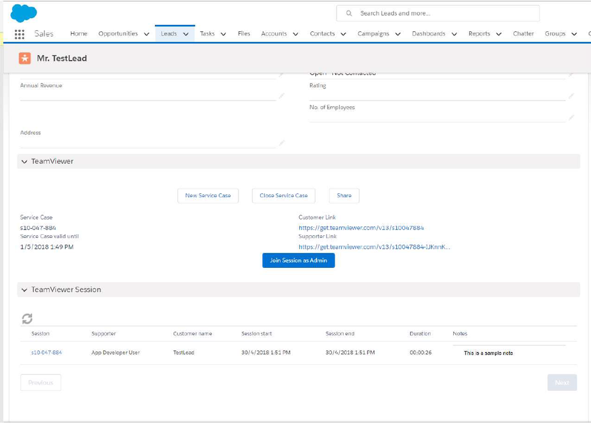The image size is (591, 424).
Task: Open the Files tab
Action: tap(244, 34)
